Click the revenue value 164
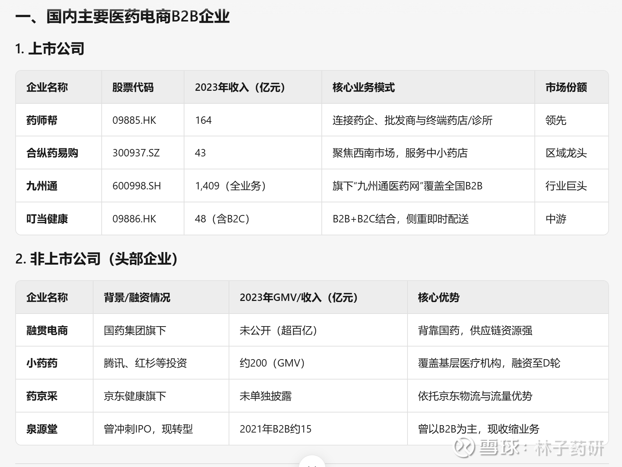This screenshot has height=467, width=622. click(x=203, y=120)
